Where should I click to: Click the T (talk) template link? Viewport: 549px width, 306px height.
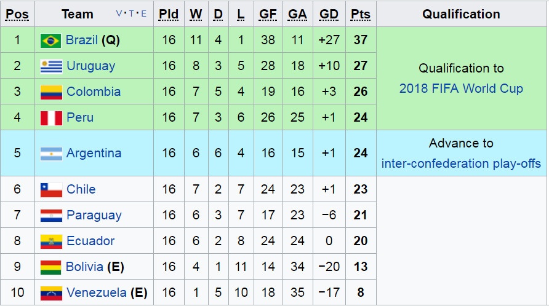[131, 14]
